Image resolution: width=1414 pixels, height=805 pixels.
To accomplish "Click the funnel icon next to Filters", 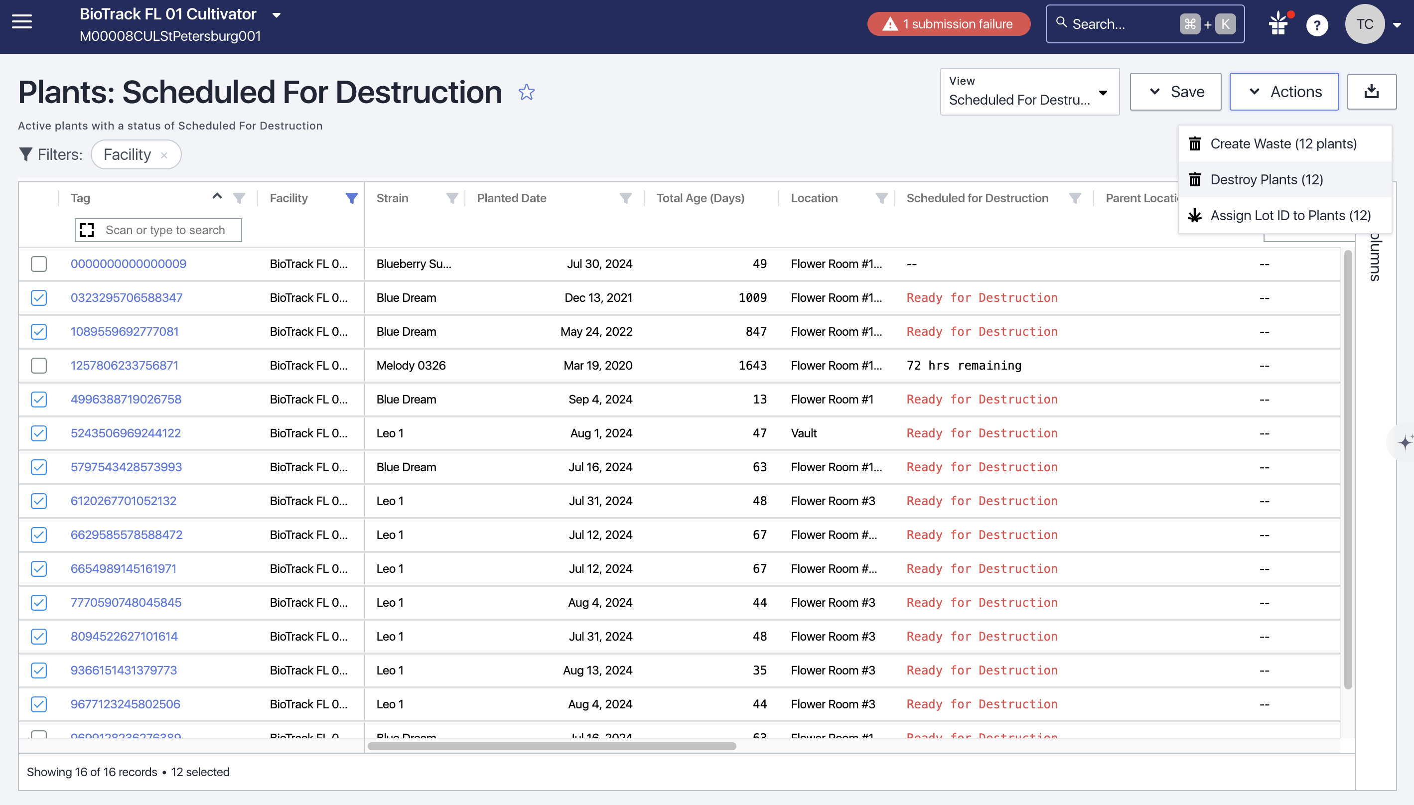I will [25, 154].
